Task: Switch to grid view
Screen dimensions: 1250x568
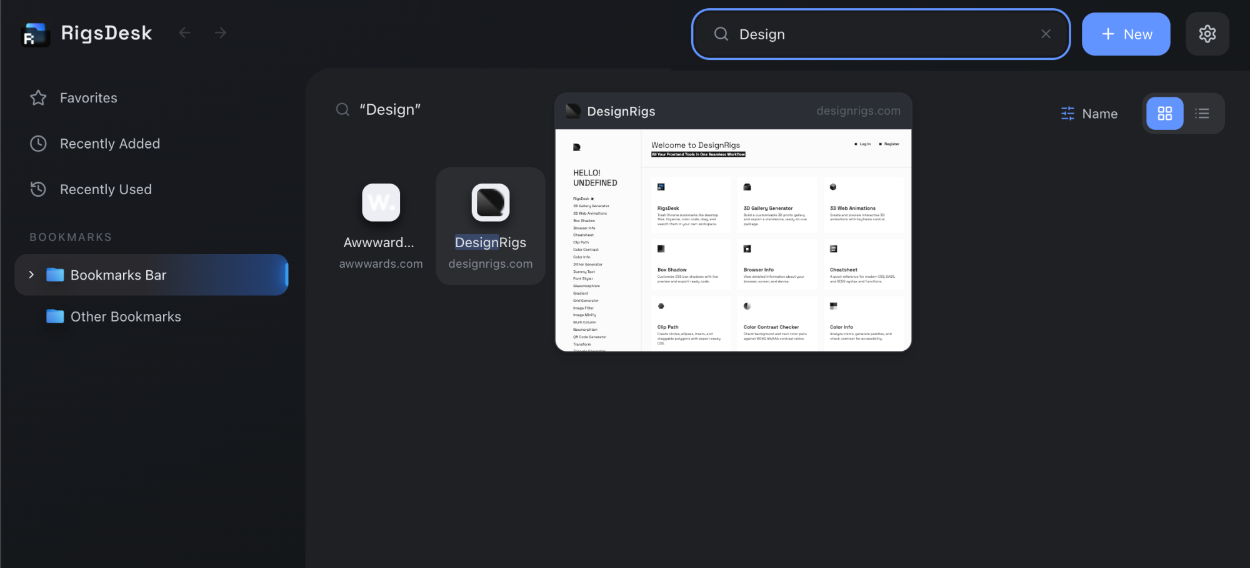Action: tap(1164, 114)
